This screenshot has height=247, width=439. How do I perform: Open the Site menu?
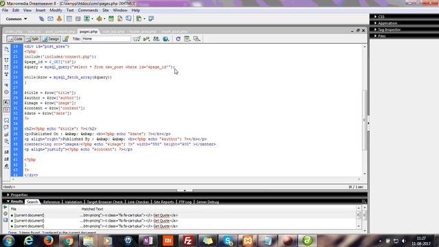106,10
